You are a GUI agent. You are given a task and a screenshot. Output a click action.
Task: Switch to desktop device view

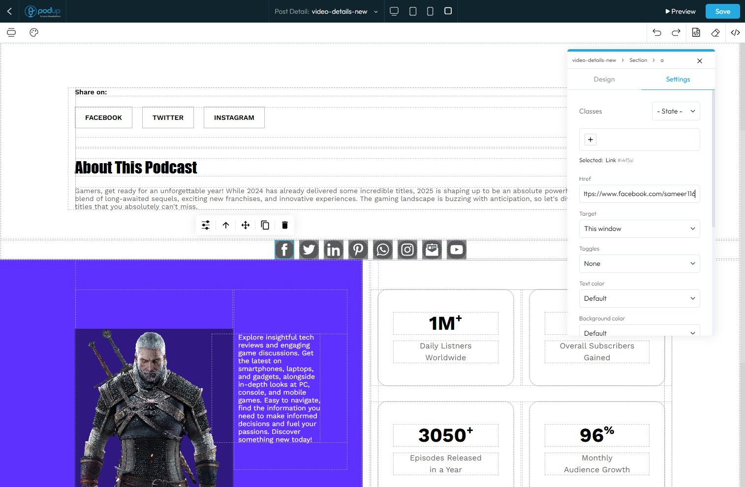click(x=394, y=11)
